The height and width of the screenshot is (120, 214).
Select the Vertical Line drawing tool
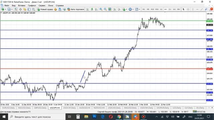(x=193, y=9)
